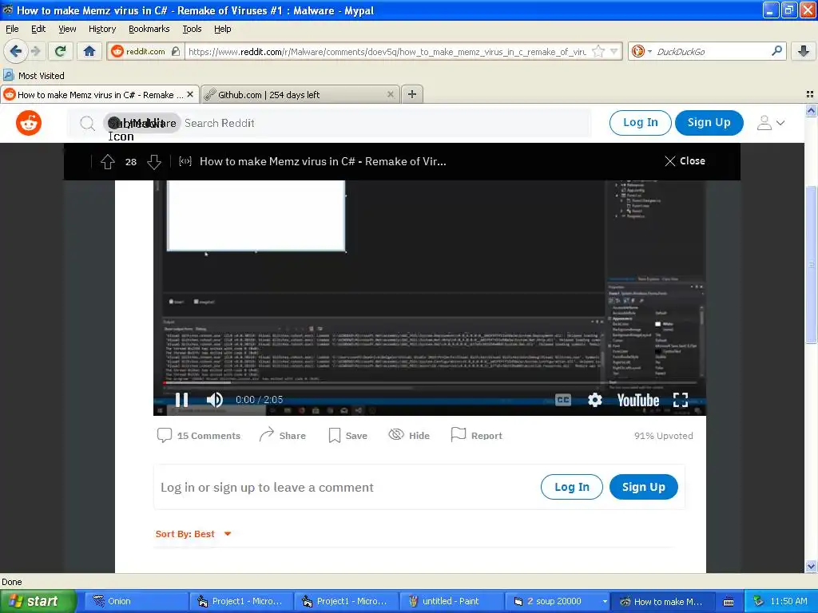This screenshot has width=818, height=613.
Task: Click the header Log In button
Action: pos(640,122)
